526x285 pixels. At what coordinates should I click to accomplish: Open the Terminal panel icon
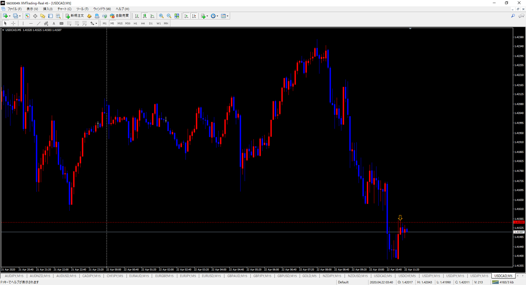[x=50, y=16]
